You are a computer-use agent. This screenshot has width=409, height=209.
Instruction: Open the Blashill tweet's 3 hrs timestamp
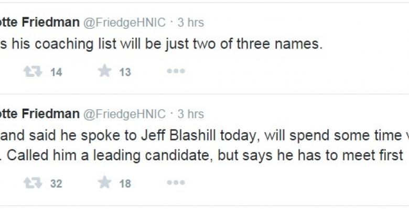190,113
